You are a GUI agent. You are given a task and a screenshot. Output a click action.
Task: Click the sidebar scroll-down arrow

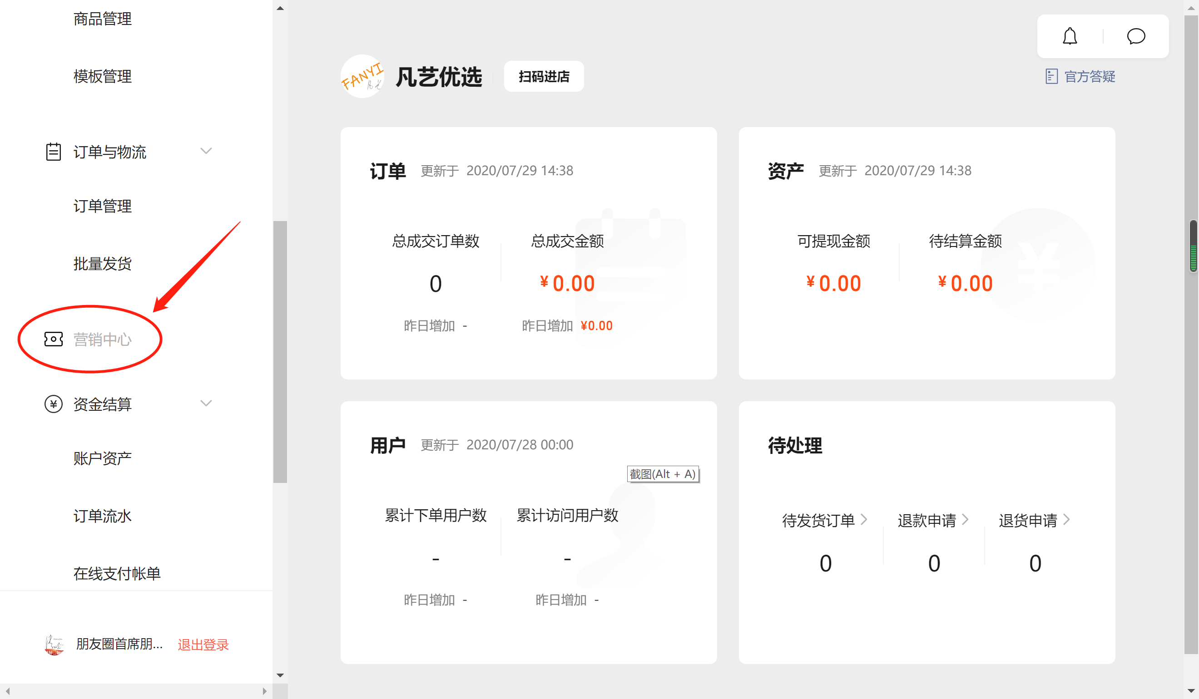[280, 675]
